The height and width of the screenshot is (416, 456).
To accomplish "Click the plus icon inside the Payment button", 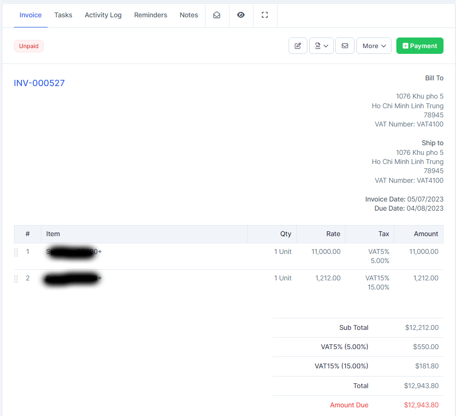I will point(405,46).
